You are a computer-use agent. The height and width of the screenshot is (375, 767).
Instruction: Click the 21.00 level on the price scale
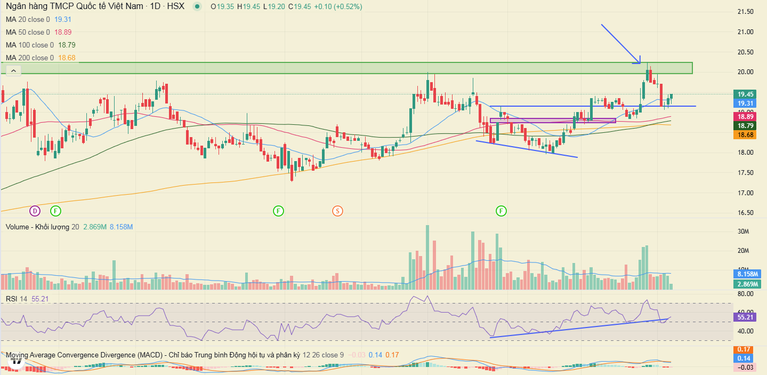[745, 32]
